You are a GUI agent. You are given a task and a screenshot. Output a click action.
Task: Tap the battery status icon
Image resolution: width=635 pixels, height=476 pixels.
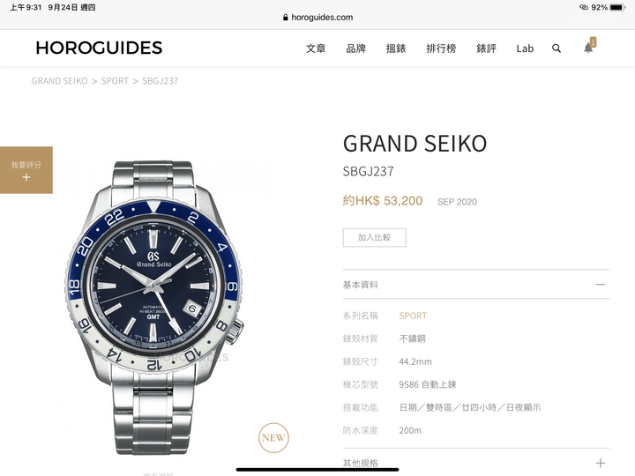pyautogui.click(x=617, y=7)
